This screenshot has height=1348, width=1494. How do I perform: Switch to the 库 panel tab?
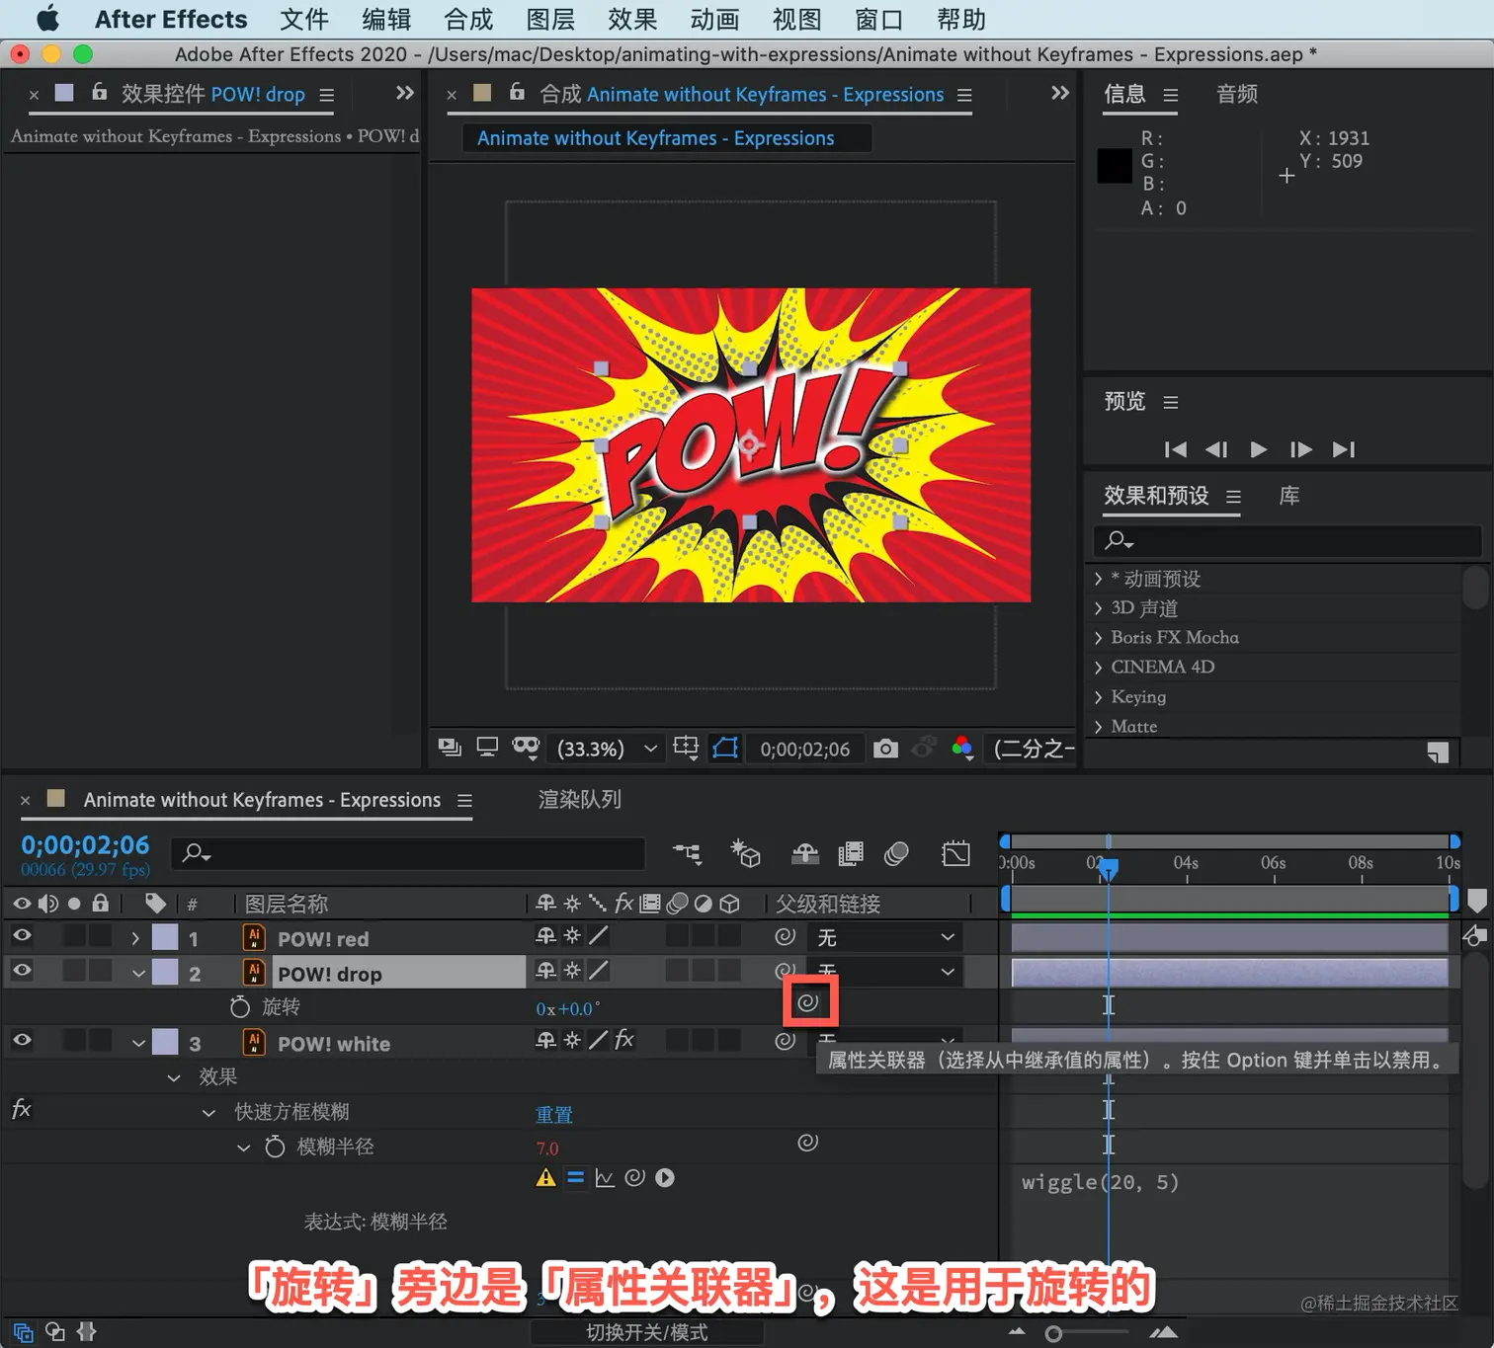pyautogui.click(x=1289, y=496)
